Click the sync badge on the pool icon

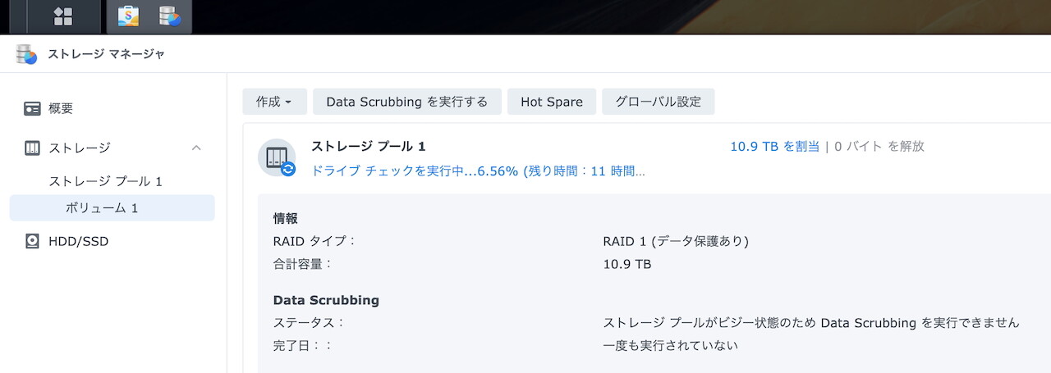tap(288, 169)
